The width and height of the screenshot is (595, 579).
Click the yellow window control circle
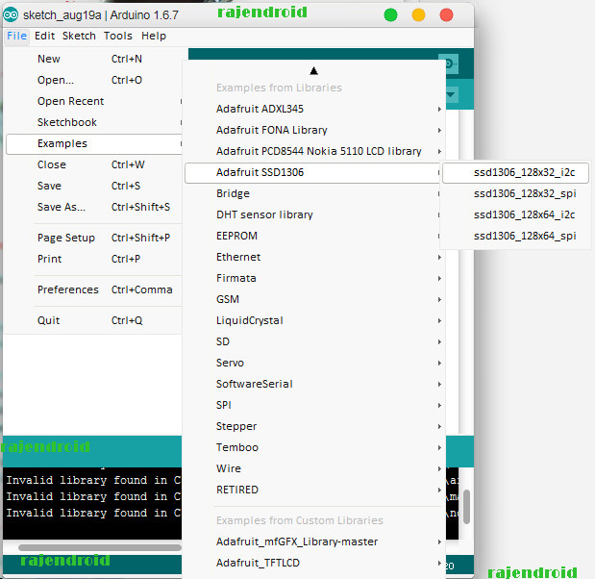point(418,15)
